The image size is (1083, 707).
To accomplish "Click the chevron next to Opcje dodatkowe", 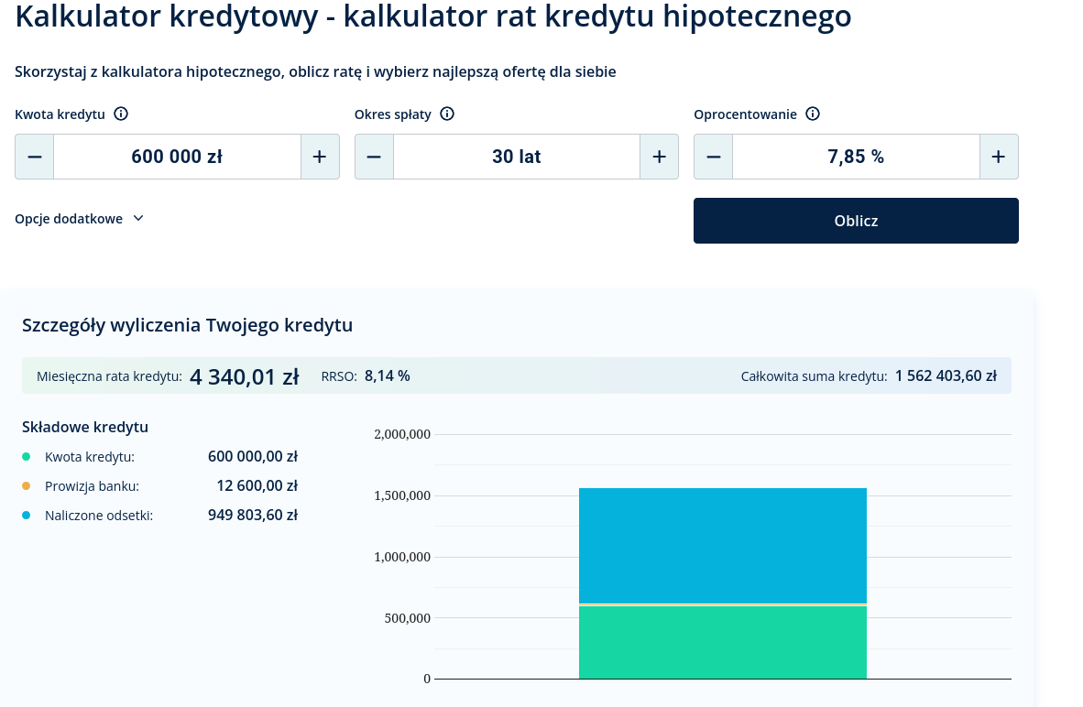I will click(x=138, y=219).
